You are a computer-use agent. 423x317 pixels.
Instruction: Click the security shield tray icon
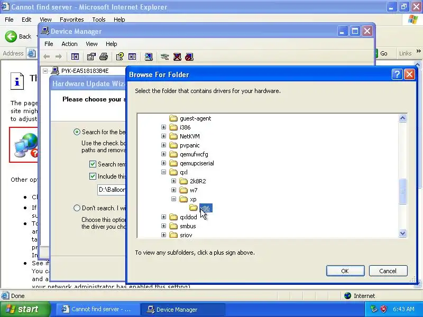pos(384,309)
